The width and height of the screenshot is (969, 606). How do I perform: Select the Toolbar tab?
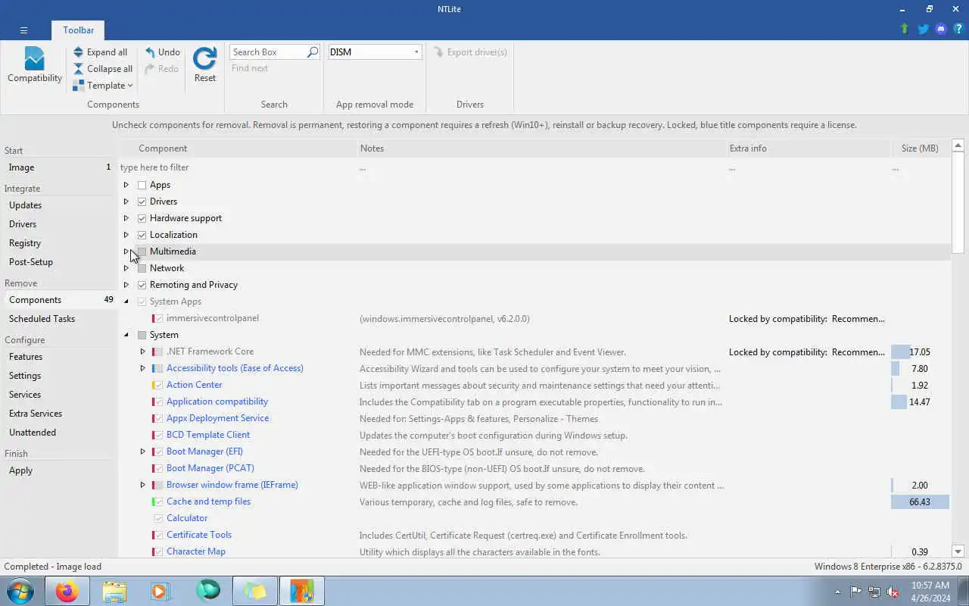(79, 30)
